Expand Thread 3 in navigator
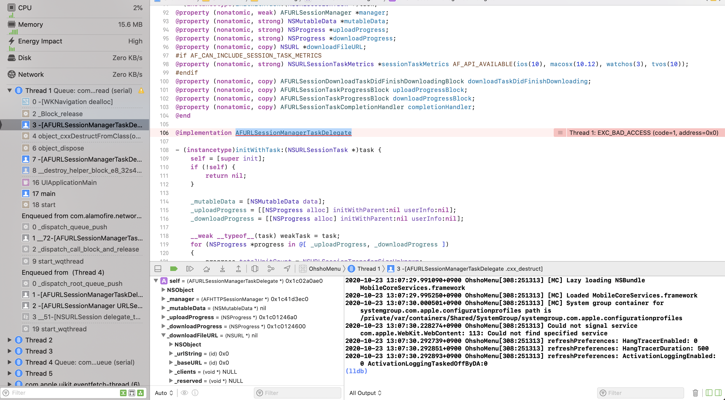Screen dimensions: 725x400 [x=10, y=351]
